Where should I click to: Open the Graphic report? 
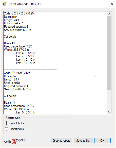point(62,141)
